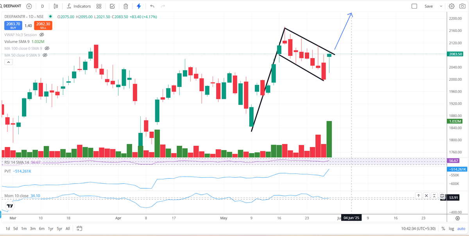Undo the last chart action

tap(152, 6)
